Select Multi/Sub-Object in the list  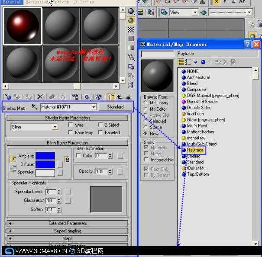click(202, 144)
